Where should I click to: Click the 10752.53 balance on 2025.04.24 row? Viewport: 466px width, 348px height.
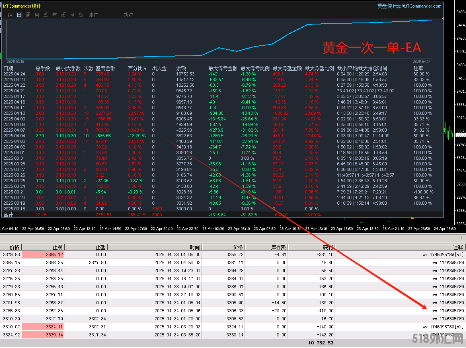click(185, 74)
